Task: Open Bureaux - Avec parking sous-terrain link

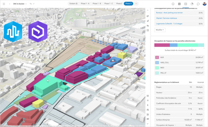Action: (x=169, y=13)
